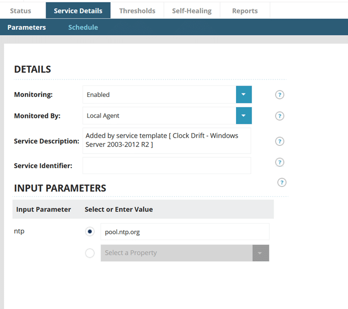This screenshot has width=348, height=309.
Task: Click the ntp value field showing pool.ntp.org
Action: click(184, 231)
